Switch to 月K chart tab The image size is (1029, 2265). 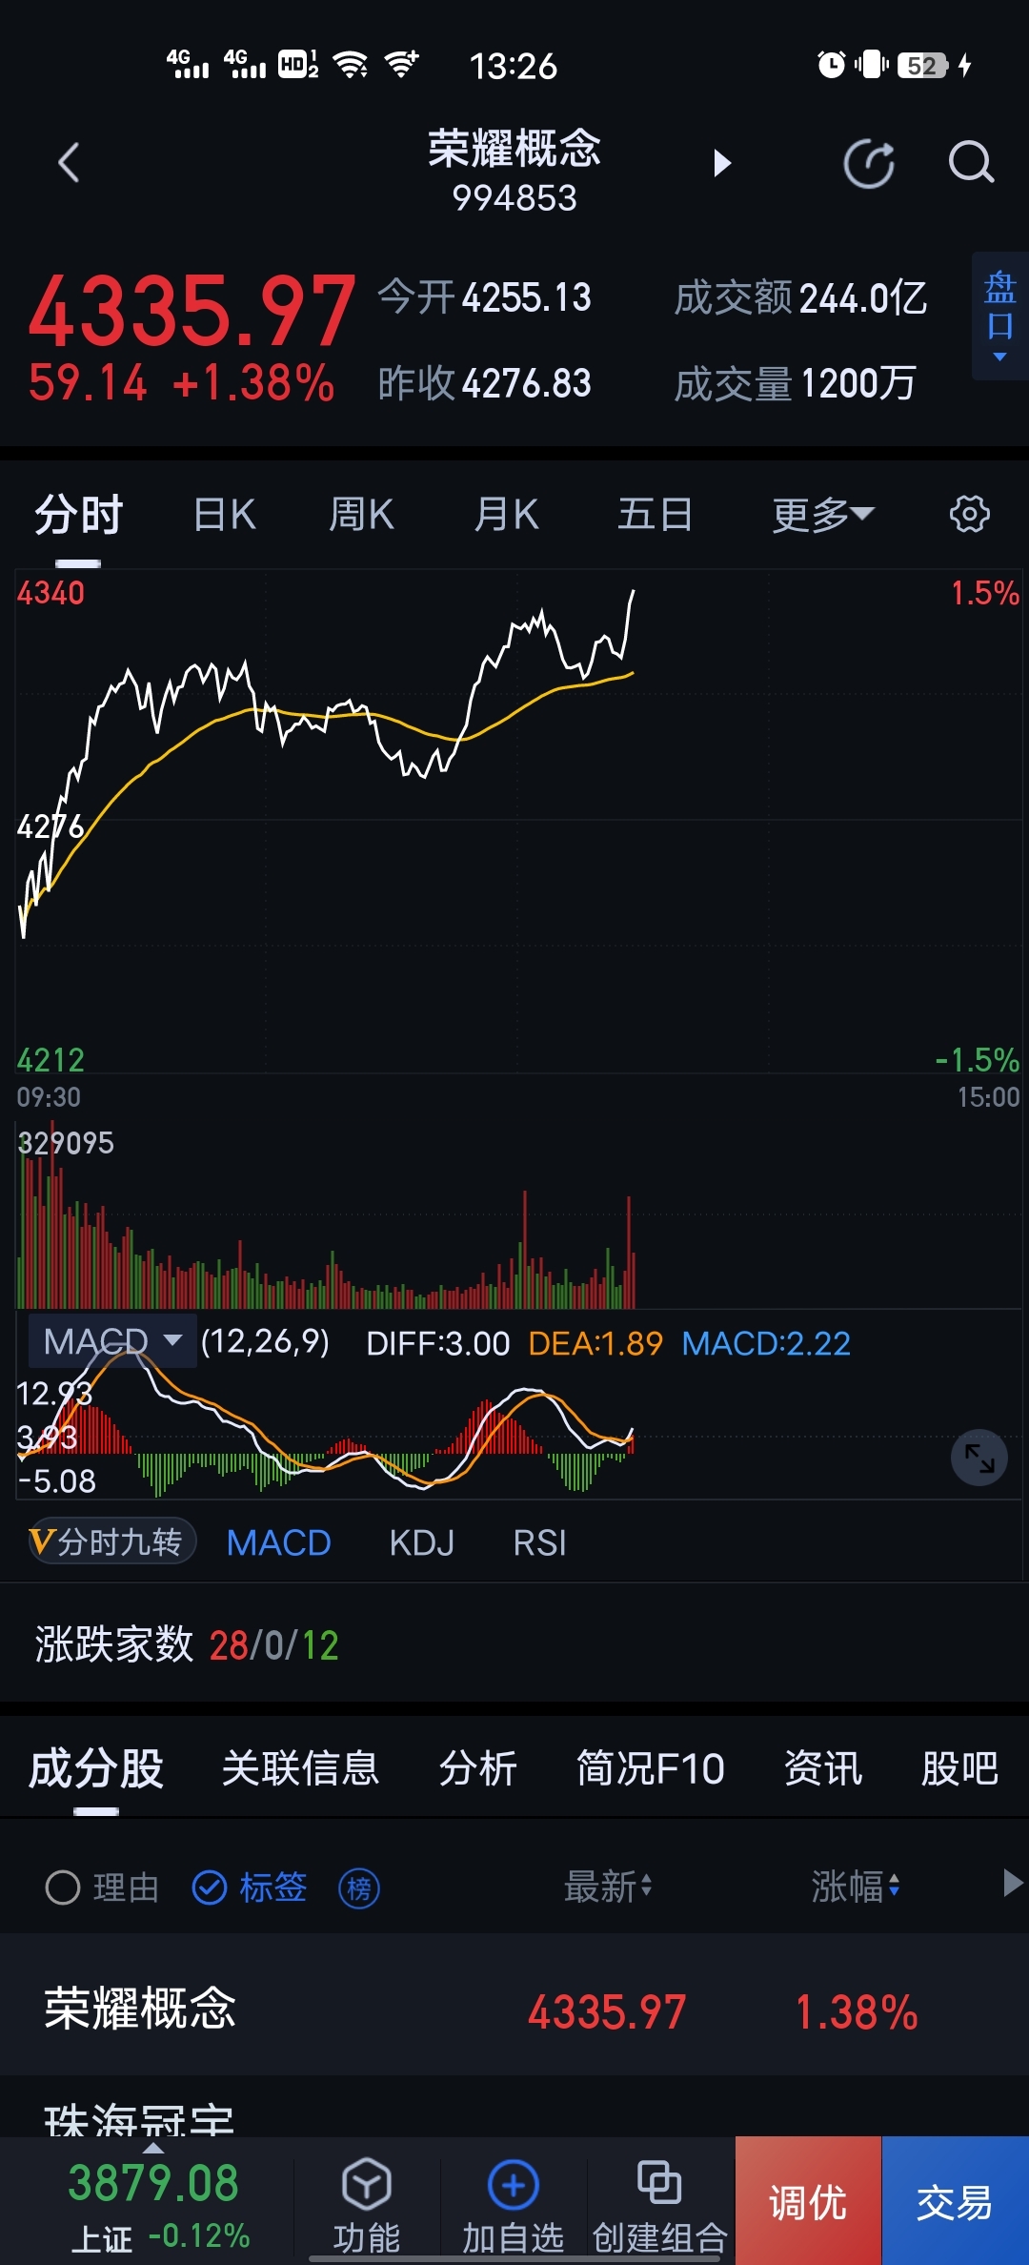coord(507,515)
